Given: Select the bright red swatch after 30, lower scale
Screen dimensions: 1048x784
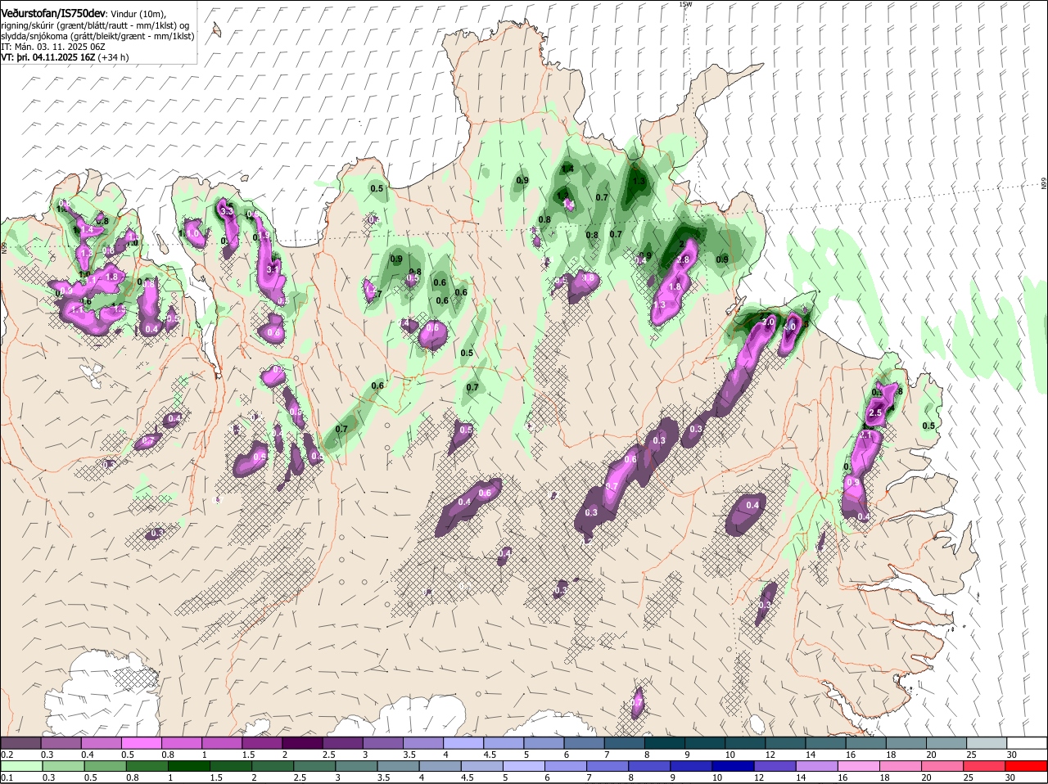Looking at the screenshot, I should 1028,765.
